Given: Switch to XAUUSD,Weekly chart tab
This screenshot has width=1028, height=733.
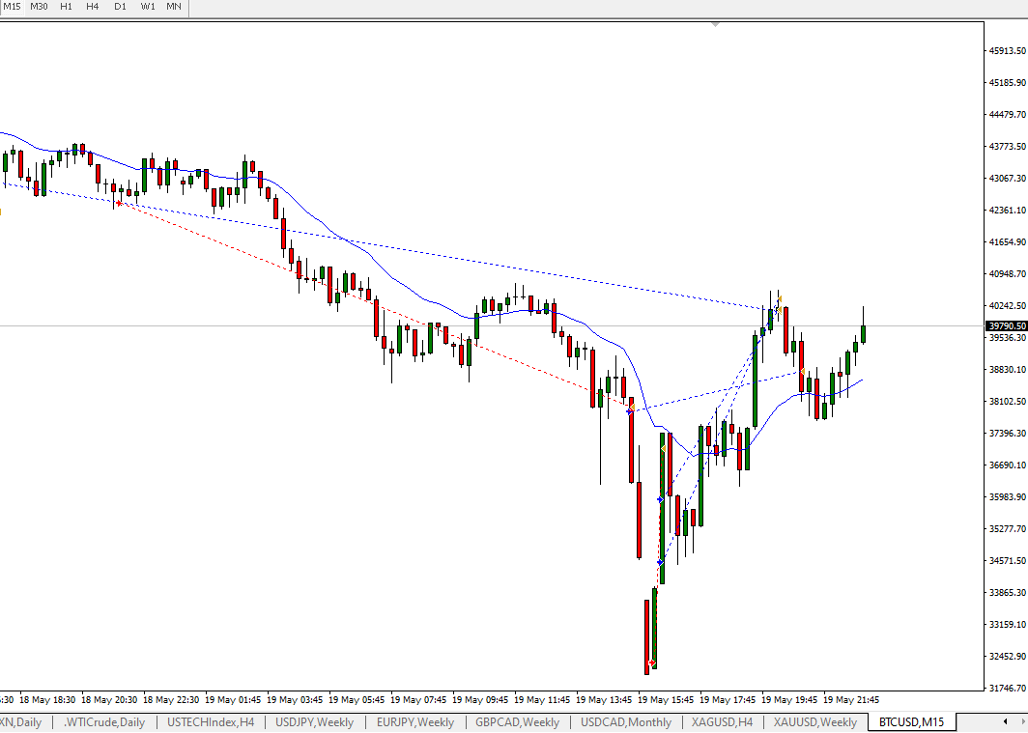Looking at the screenshot, I should click(814, 722).
